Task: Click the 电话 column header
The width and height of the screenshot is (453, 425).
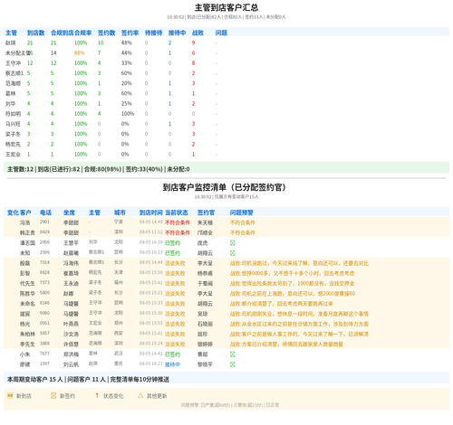Action: coord(45,212)
